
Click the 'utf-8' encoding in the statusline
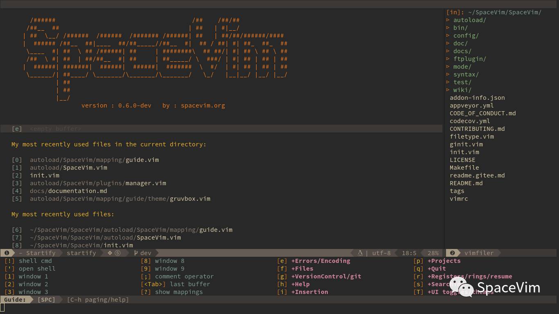point(381,253)
